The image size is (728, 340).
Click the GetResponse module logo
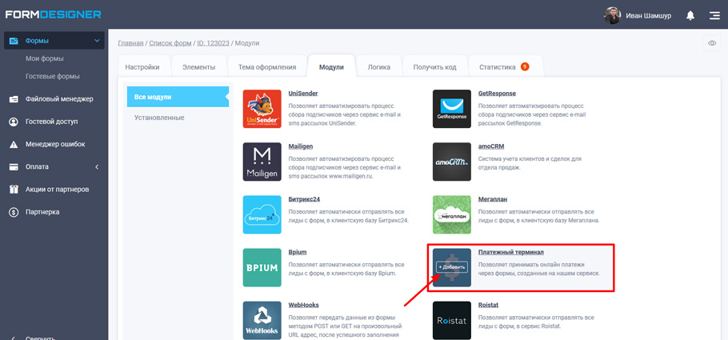(452, 109)
